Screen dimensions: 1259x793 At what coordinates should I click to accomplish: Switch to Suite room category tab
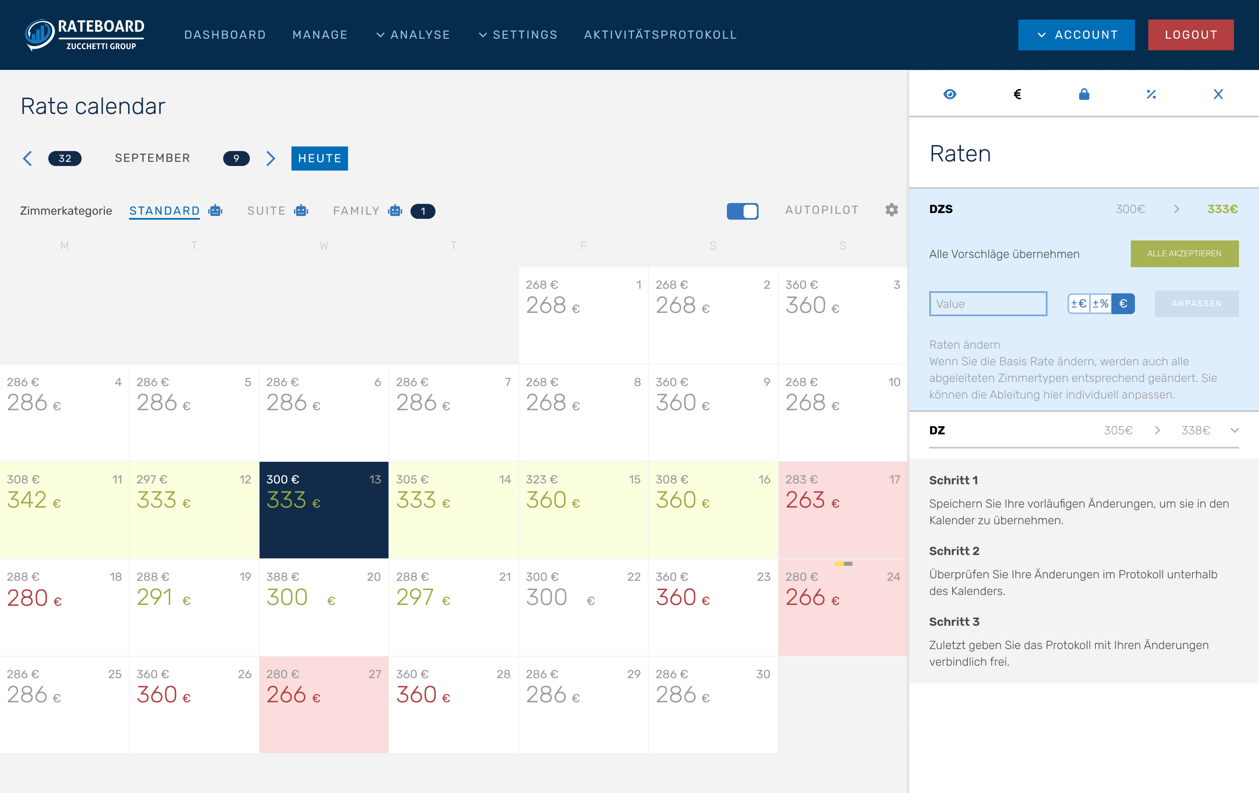[266, 211]
